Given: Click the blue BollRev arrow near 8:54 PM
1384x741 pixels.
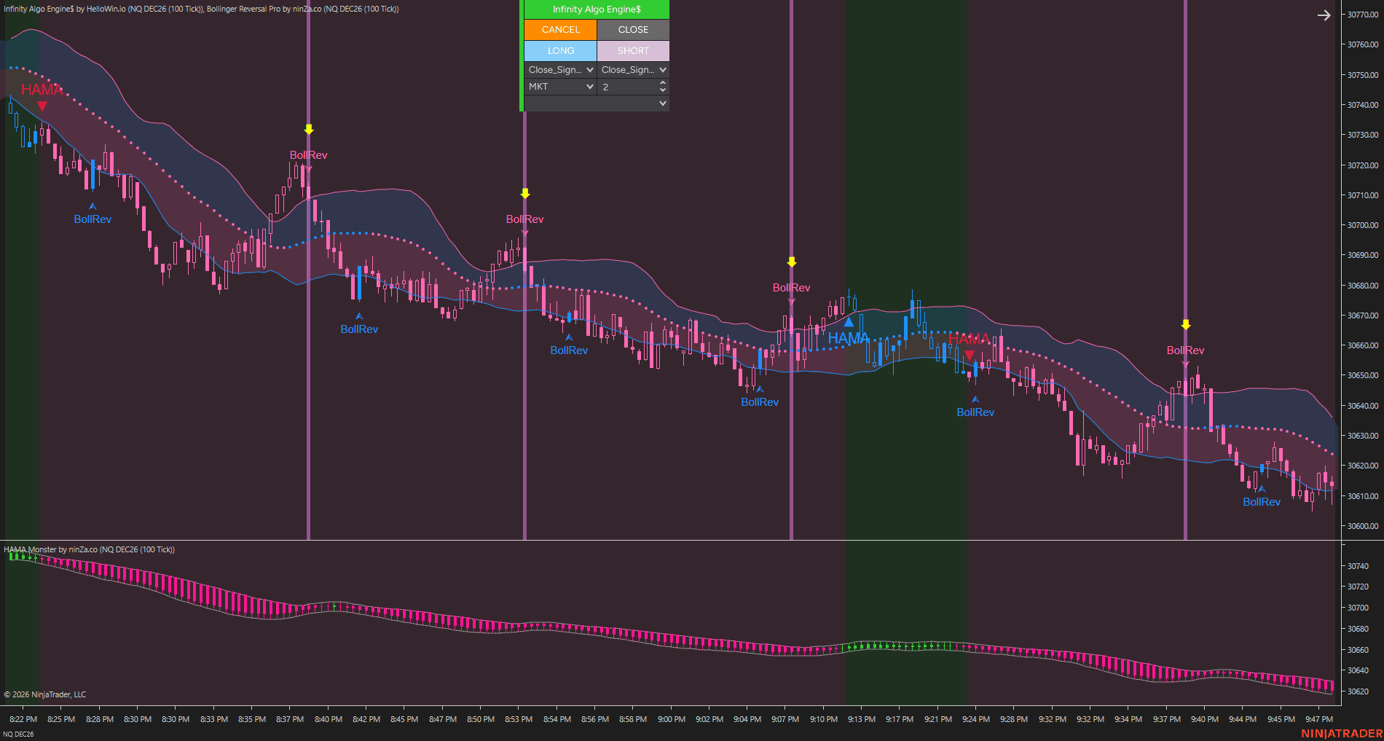Looking at the screenshot, I should 569,337.
